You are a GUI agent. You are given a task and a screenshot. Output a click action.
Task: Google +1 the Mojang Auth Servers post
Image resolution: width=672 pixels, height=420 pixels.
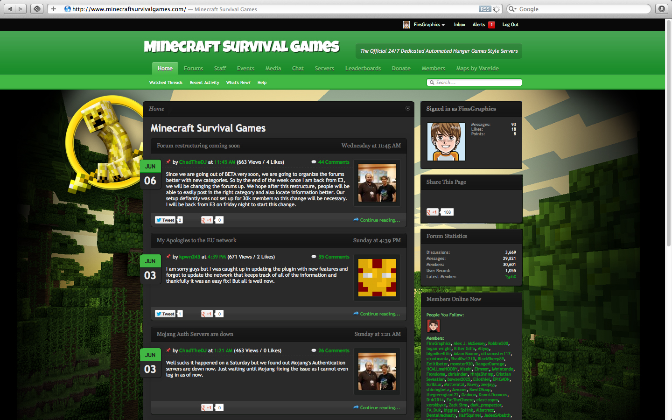207,407
